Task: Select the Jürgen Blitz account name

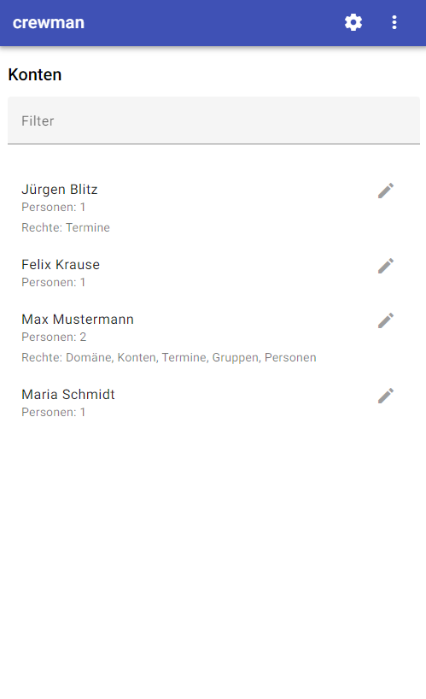Action: pyautogui.click(x=60, y=190)
